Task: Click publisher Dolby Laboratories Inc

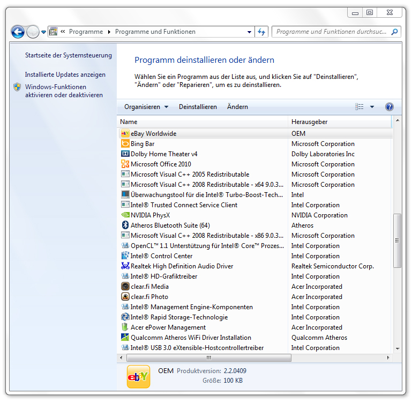Action: click(323, 154)
